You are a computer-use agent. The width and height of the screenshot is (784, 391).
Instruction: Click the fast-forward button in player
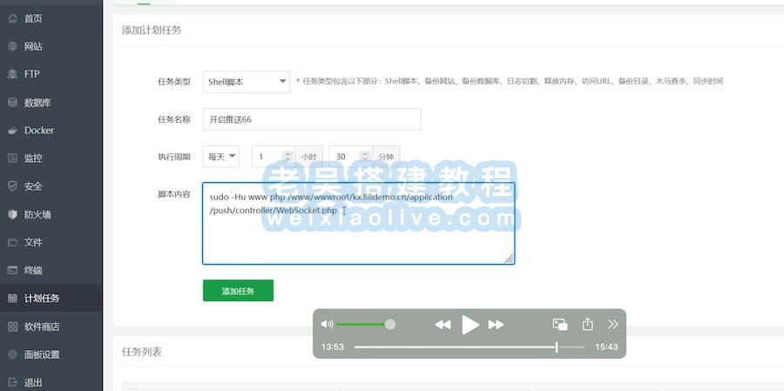pyautogui.click(x=496, y=325)
